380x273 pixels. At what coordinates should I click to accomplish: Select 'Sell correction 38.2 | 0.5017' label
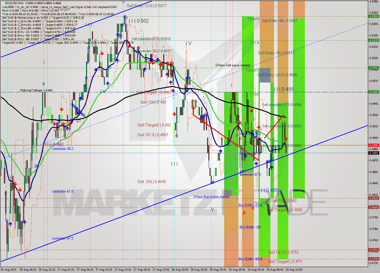[151, 51]
